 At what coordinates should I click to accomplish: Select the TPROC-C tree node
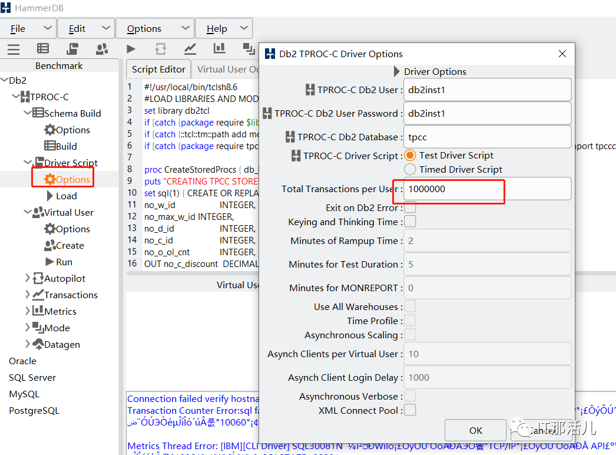[45, 97]
